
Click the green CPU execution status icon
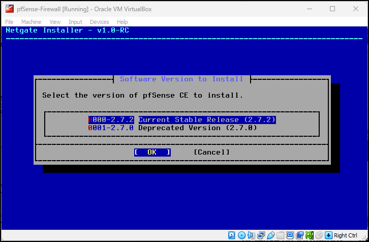tap(310, 235)
